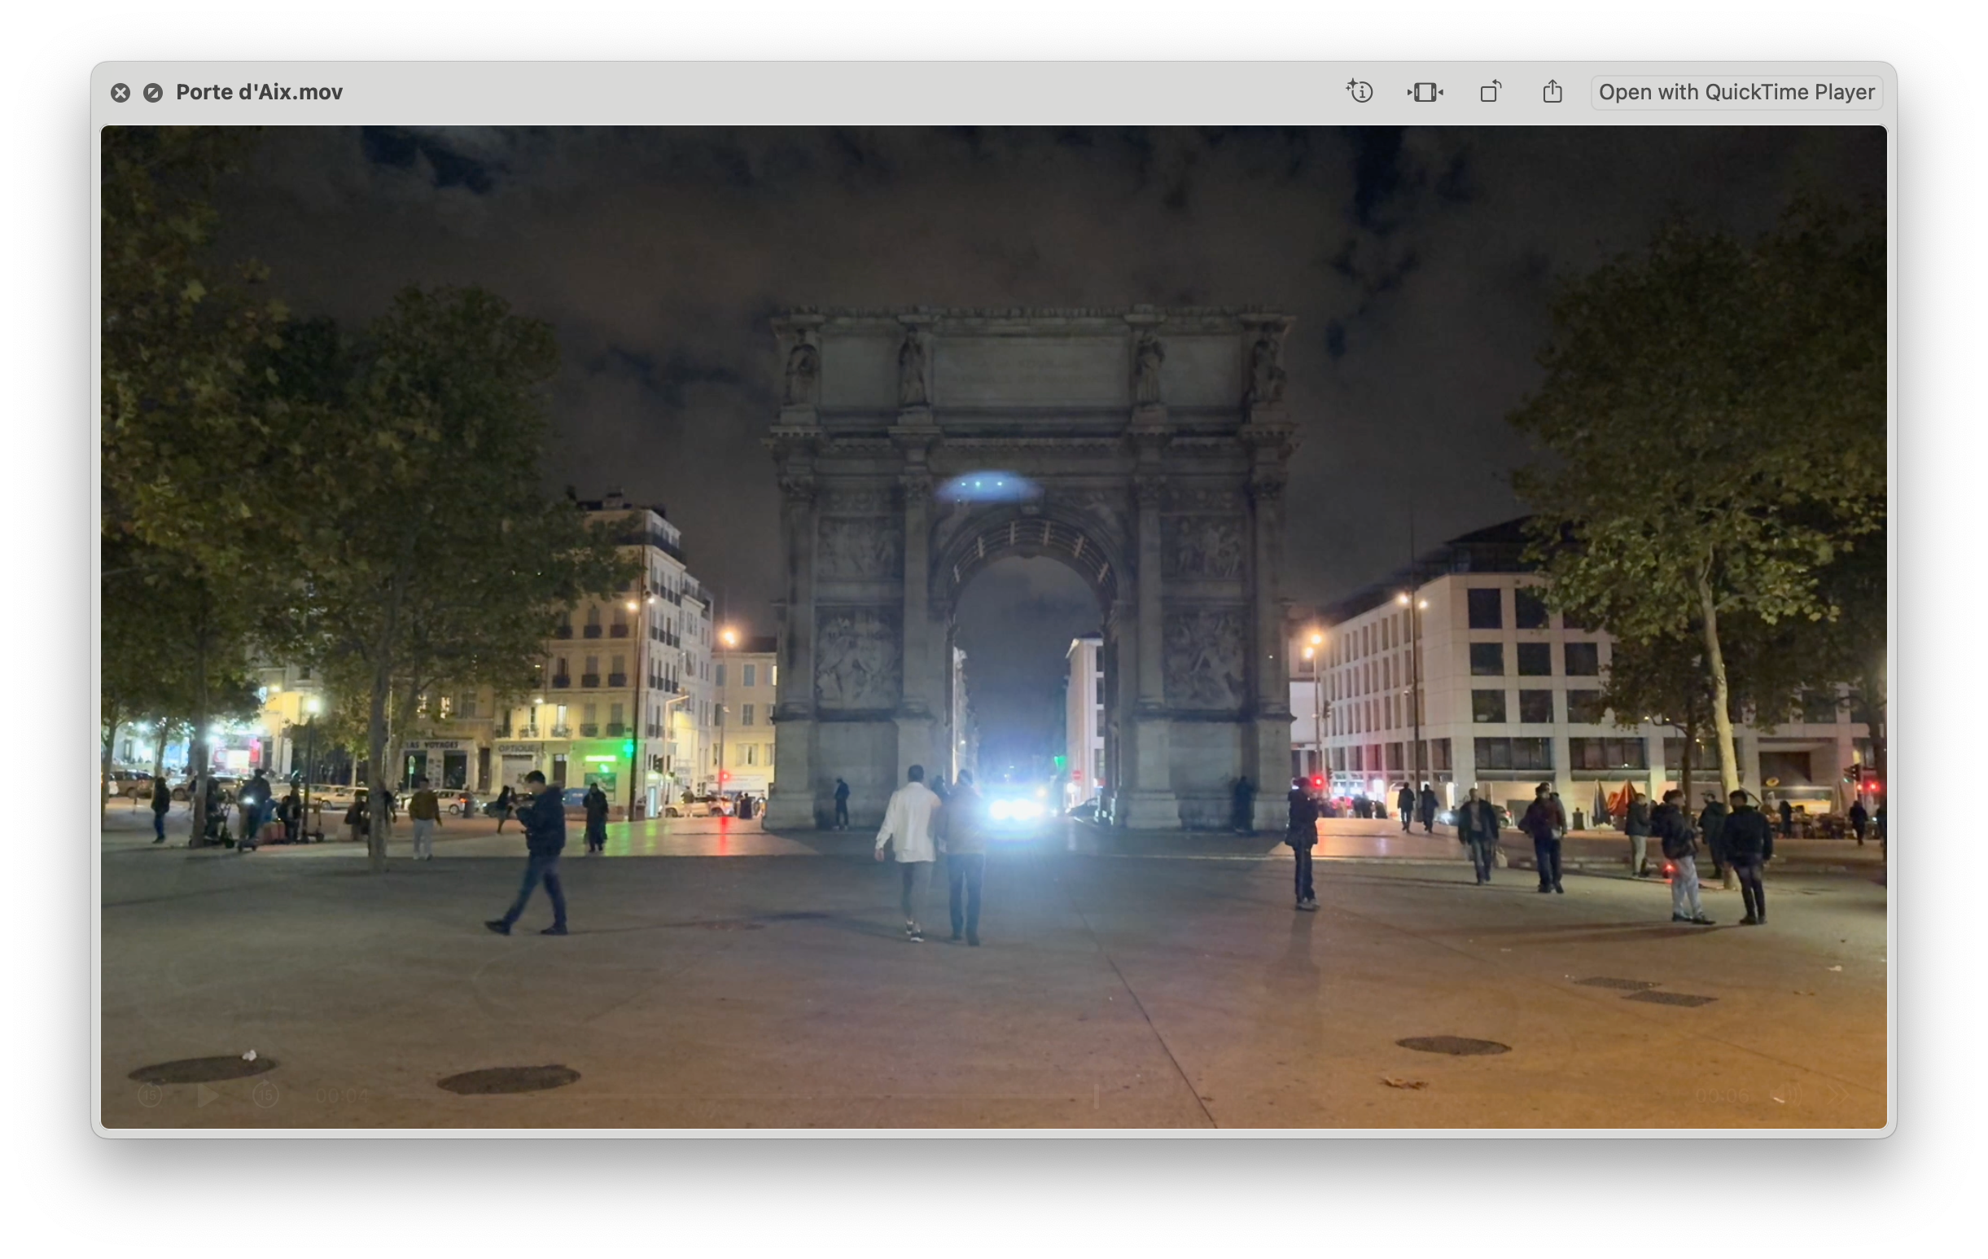This screenshot has width=1988, height=1259.
Task: Click the 00:04 elapsed time label
Action: pyautogui.click(x=341, y=1096)
